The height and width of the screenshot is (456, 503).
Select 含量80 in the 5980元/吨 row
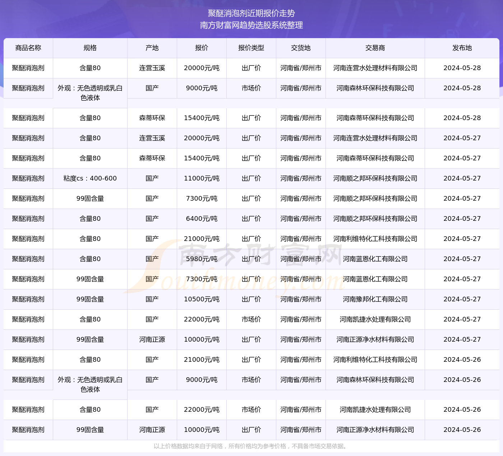tap(90, 259)
